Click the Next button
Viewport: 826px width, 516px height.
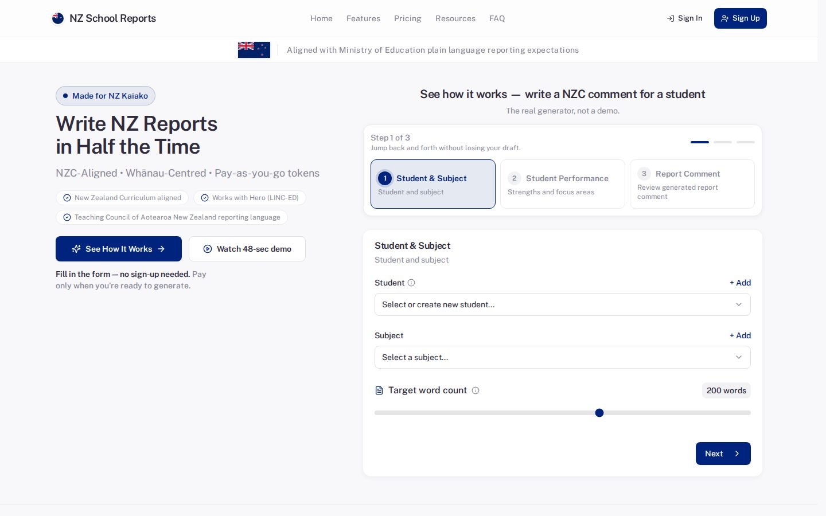(723, 454)
